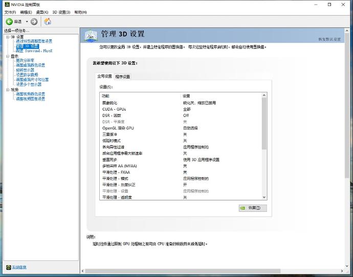Open 调整视频图像设置 in tree
Viewport: 353px width, 277px height.
click(x=30, y=99)
